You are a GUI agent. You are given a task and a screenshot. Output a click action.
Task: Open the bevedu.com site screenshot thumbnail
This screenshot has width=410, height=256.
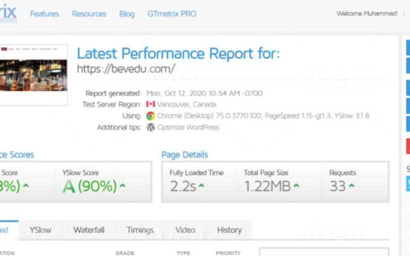pyautogui.click(x=34, y=75)
